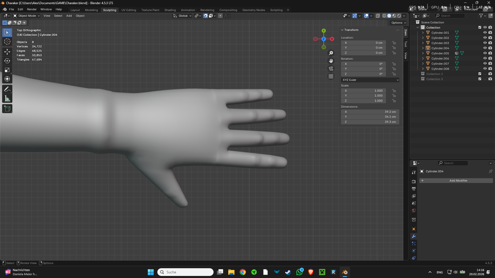Switch perspective/orthographic with the grid icon

tap(331, 76)
